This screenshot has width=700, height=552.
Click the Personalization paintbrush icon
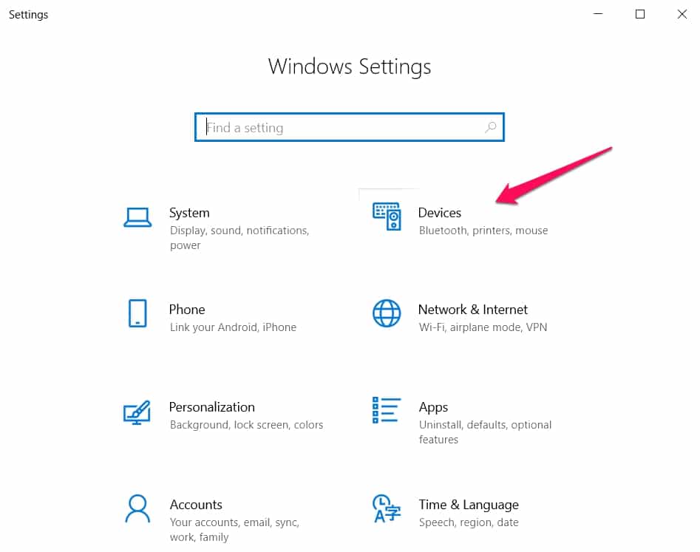pyautogui.click(x=137, y=412)
